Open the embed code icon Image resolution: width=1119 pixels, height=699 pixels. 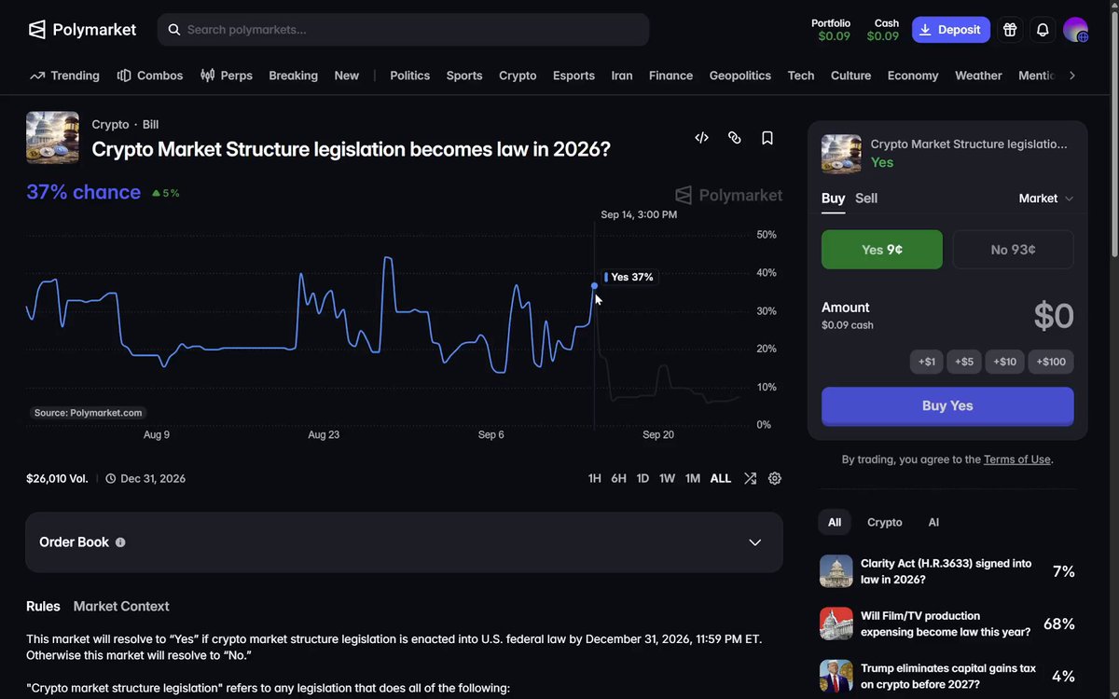tap(702, 138)
